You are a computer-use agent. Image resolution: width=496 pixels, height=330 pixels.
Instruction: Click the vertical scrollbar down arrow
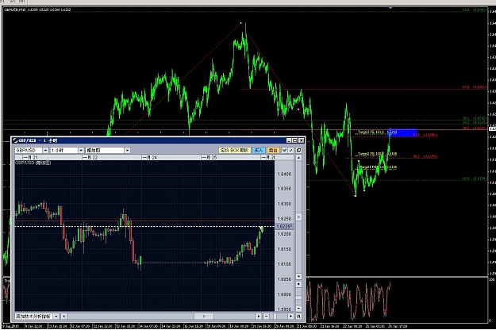pyautogui.click(x=298, y=276)
